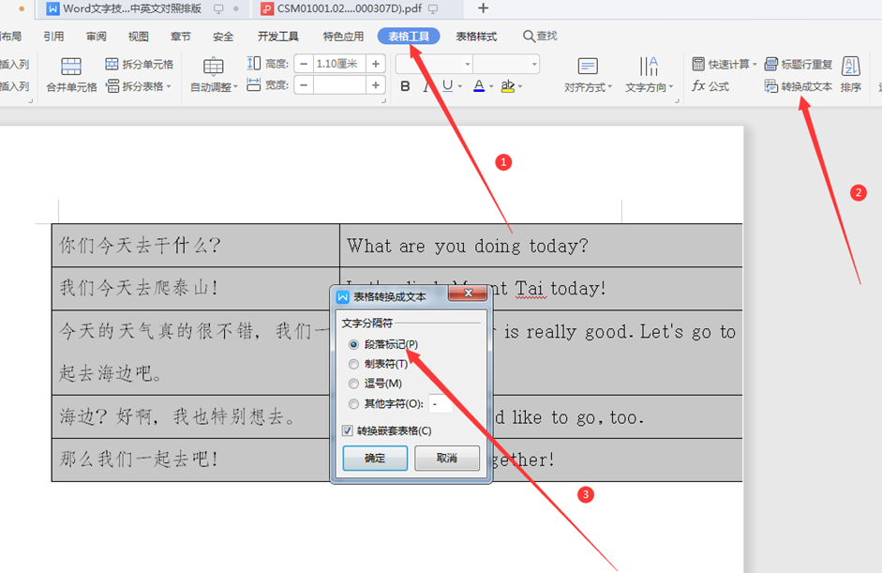Open the Find (查找) search
Viewport: 882px width, 573px height.
click(x=540, y=36)
